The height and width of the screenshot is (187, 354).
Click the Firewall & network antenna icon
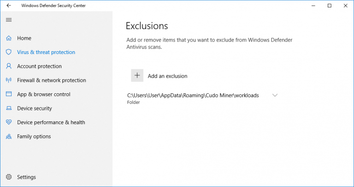coord(9,80)
